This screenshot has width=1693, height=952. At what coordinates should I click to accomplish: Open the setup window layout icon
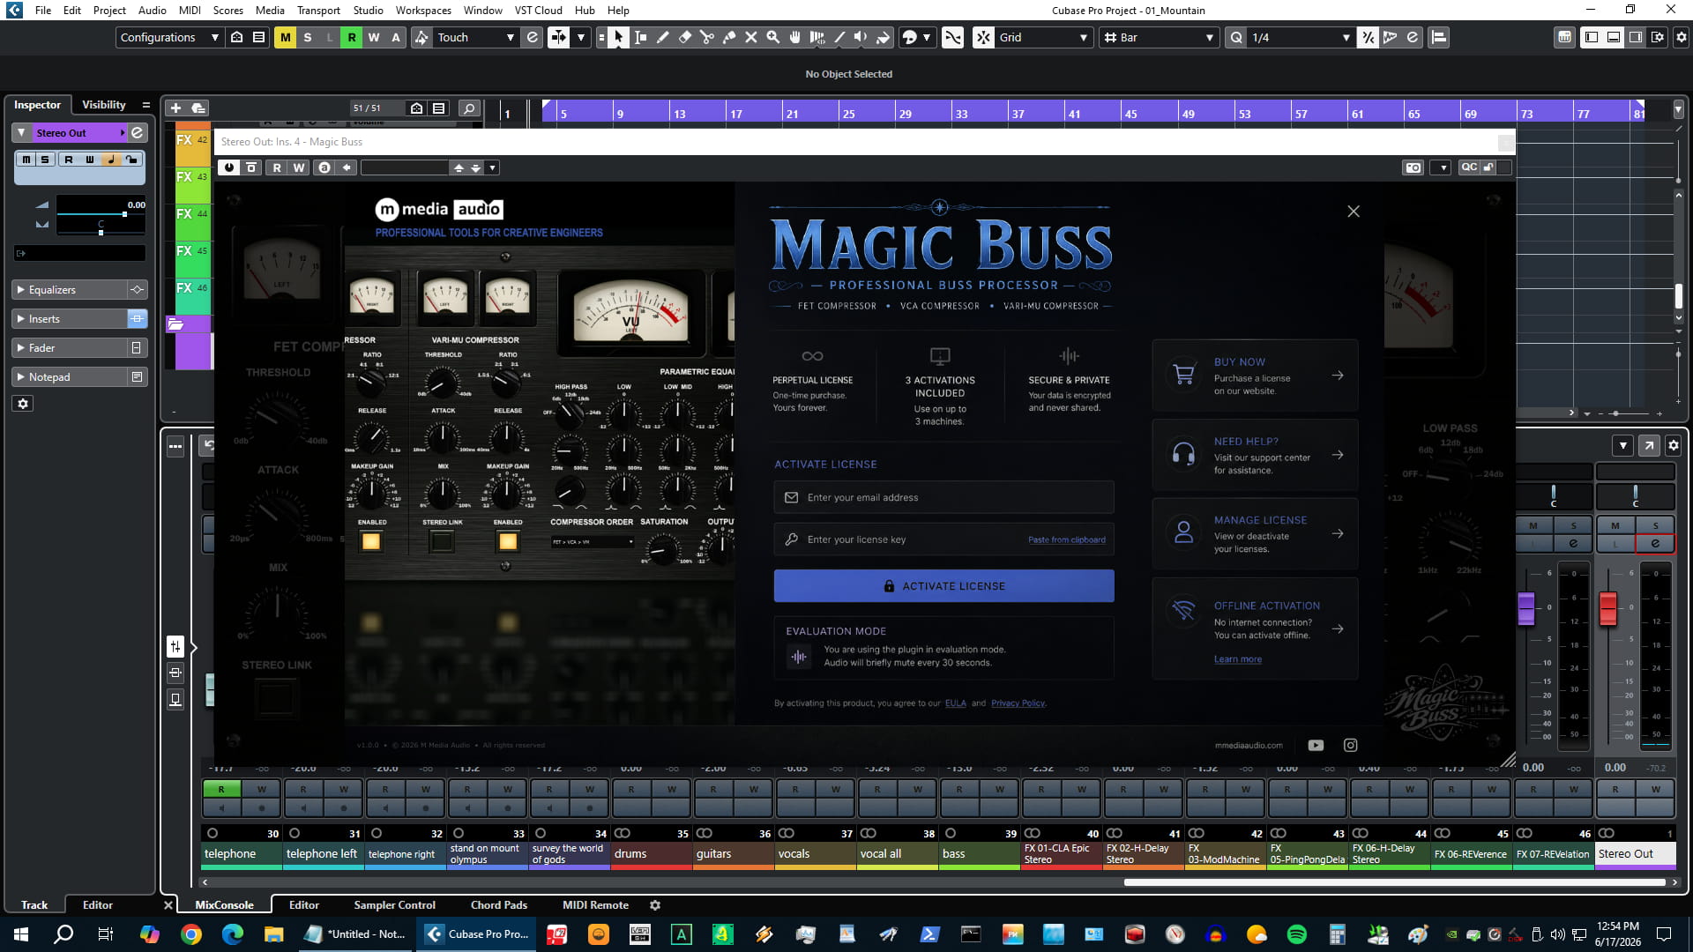1658,37
